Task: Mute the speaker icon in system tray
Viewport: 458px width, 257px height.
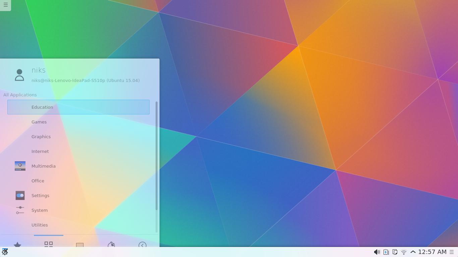Action: pos(377,252)
